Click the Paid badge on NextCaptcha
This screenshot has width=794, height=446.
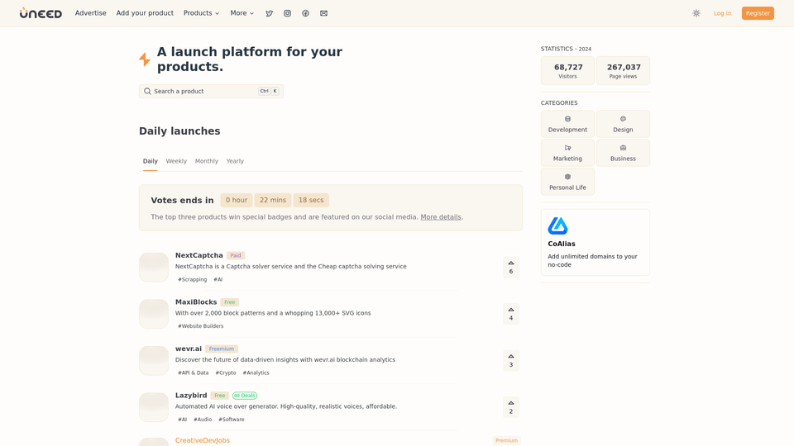(236, 255)
